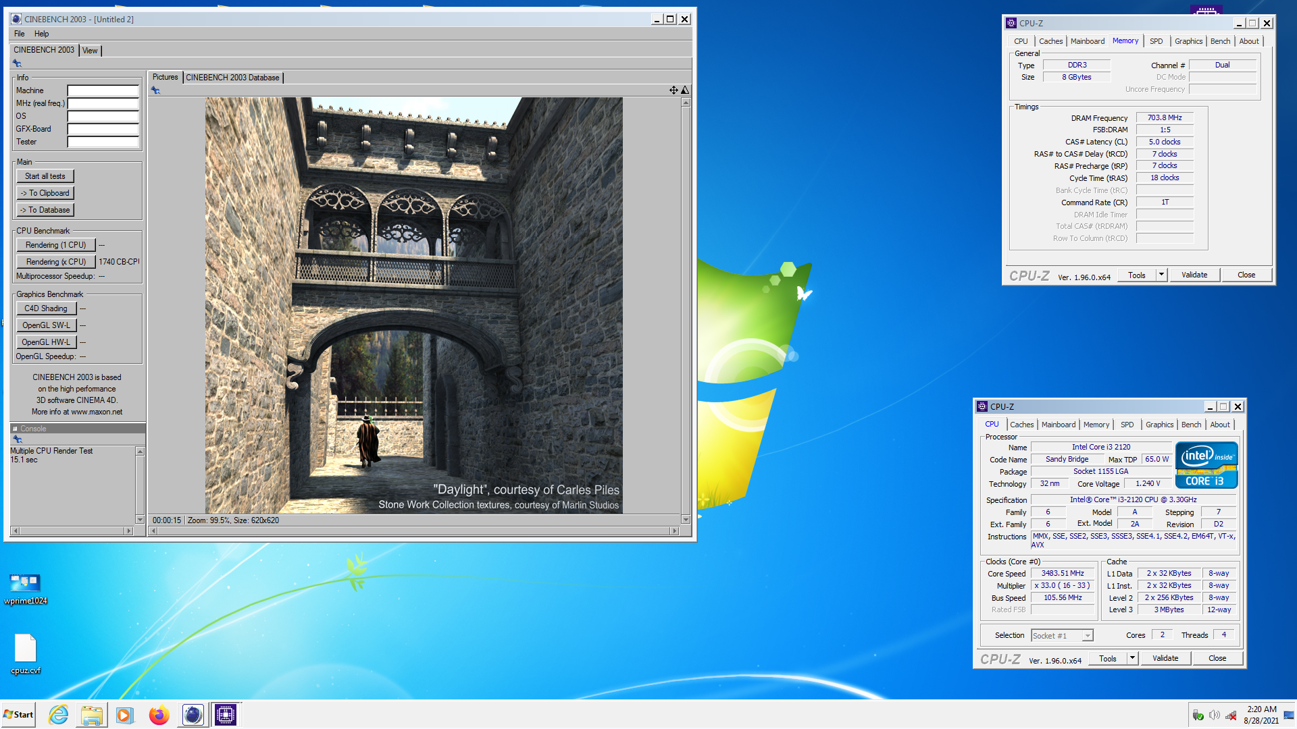This screenshot has height=729, width=1297.
Task: Click inside the Machine input field
Action: click(103, 90)
